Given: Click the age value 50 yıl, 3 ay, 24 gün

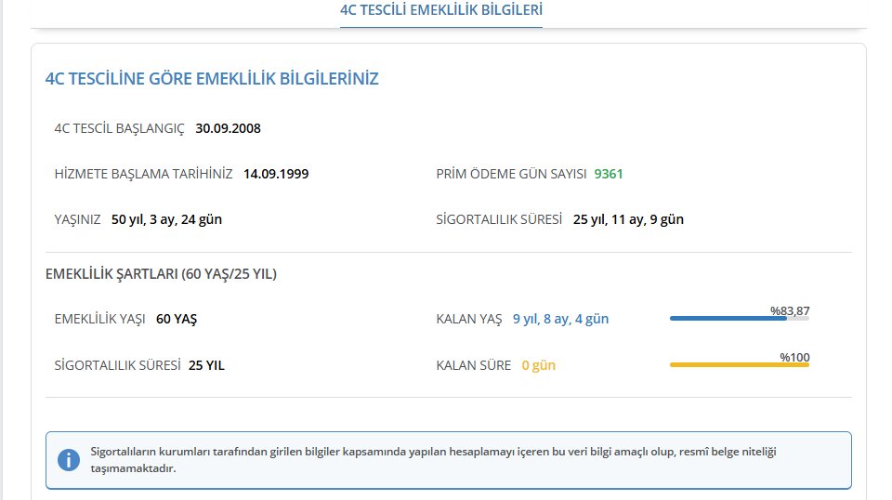Looking at the screenshot, I should (166, 219).
